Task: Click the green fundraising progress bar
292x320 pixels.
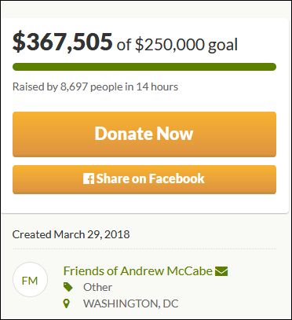Action: click(144, 67)
